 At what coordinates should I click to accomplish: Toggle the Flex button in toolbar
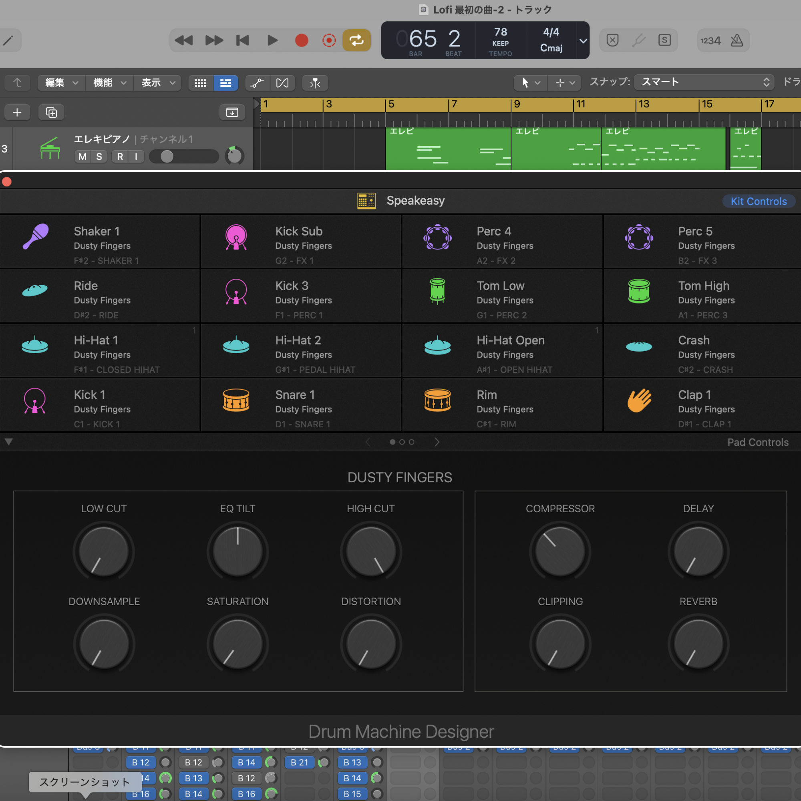(x=282, y=83)
